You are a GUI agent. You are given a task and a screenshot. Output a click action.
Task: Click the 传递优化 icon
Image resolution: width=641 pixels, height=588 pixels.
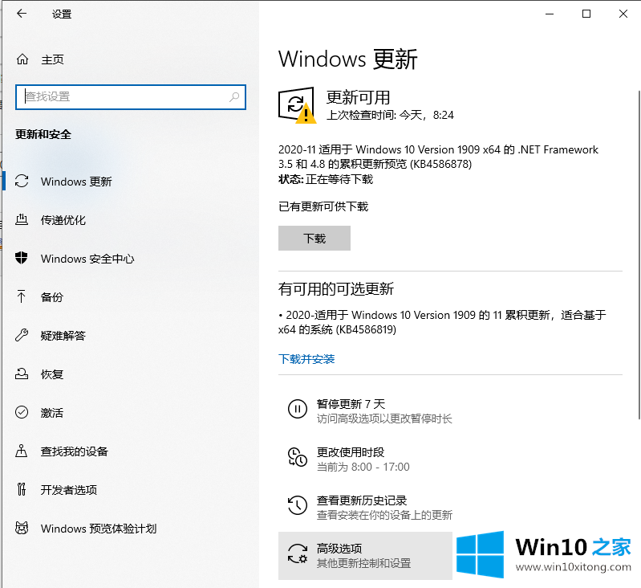pos(22,220)
